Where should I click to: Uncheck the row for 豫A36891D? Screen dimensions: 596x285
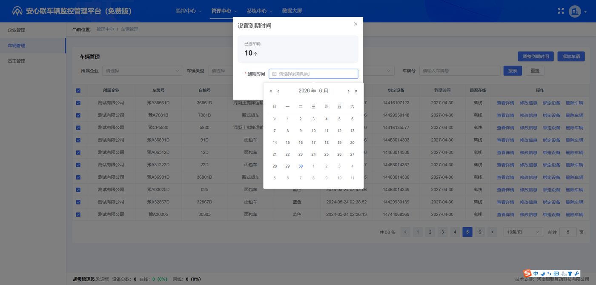coord(78,140)
